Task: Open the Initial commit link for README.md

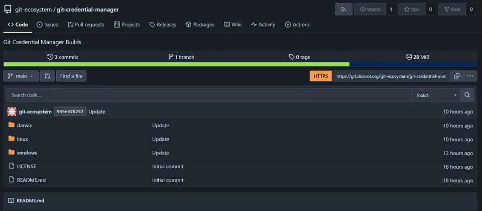Action: pyautogui.click(x=168, y=180)
